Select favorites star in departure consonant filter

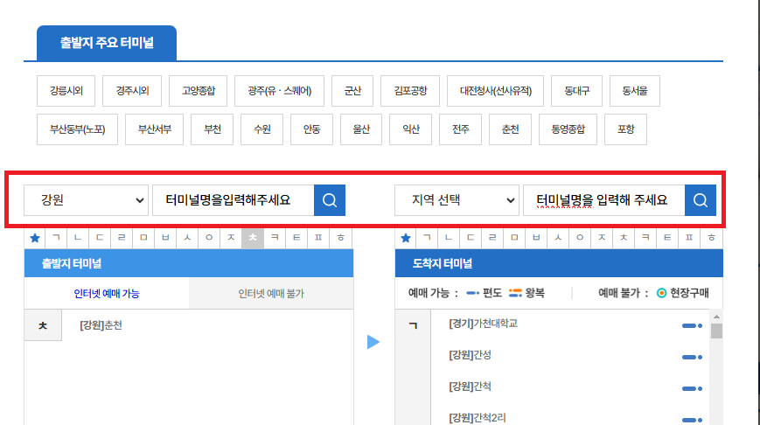[x=35, y=238]
